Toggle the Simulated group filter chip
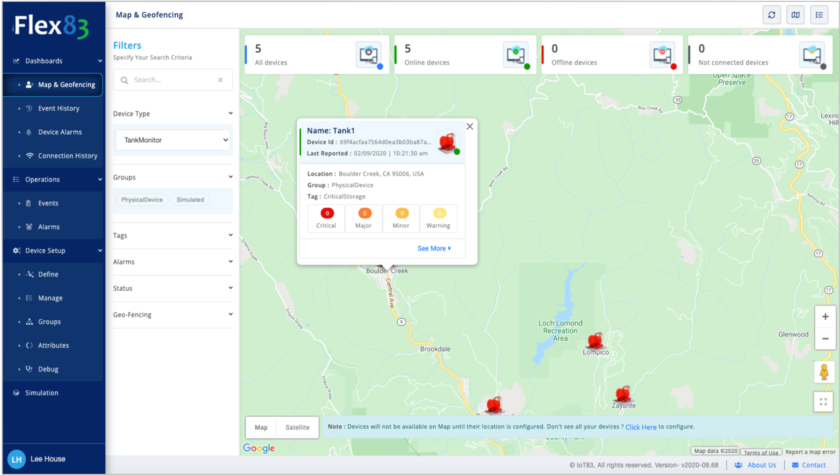Image resolution: width=840 pixels, height=475 pixels. pos(190,200)
